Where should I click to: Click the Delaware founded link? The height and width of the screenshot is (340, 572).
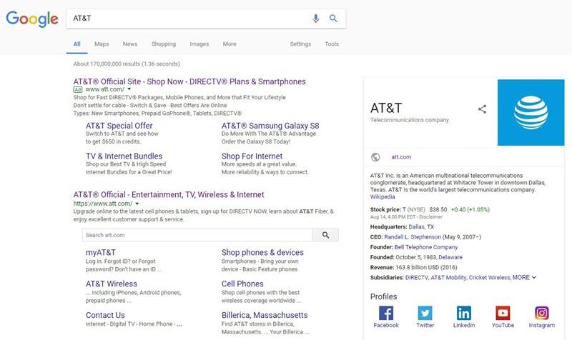450,257
